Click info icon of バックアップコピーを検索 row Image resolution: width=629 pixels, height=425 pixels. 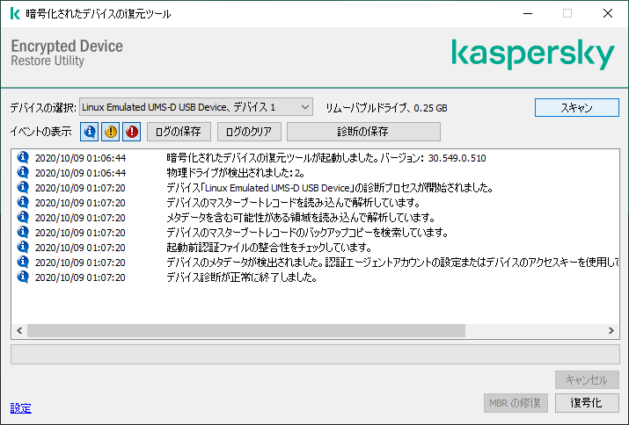[23, 232]
